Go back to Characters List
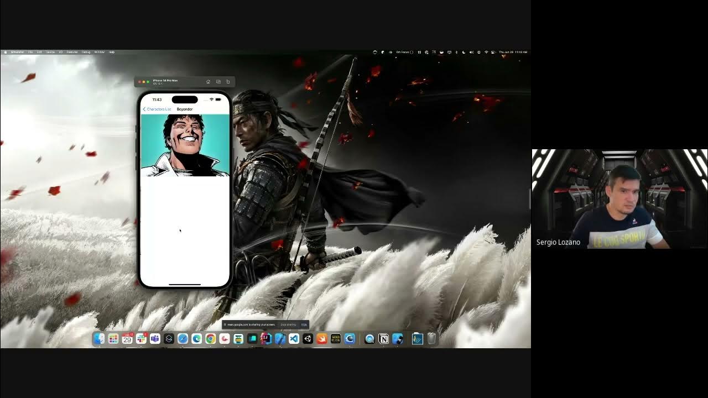Screen dimensions: 708x398 tap(157, 109)
